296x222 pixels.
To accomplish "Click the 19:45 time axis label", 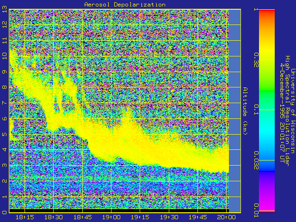I will (197, 217).
